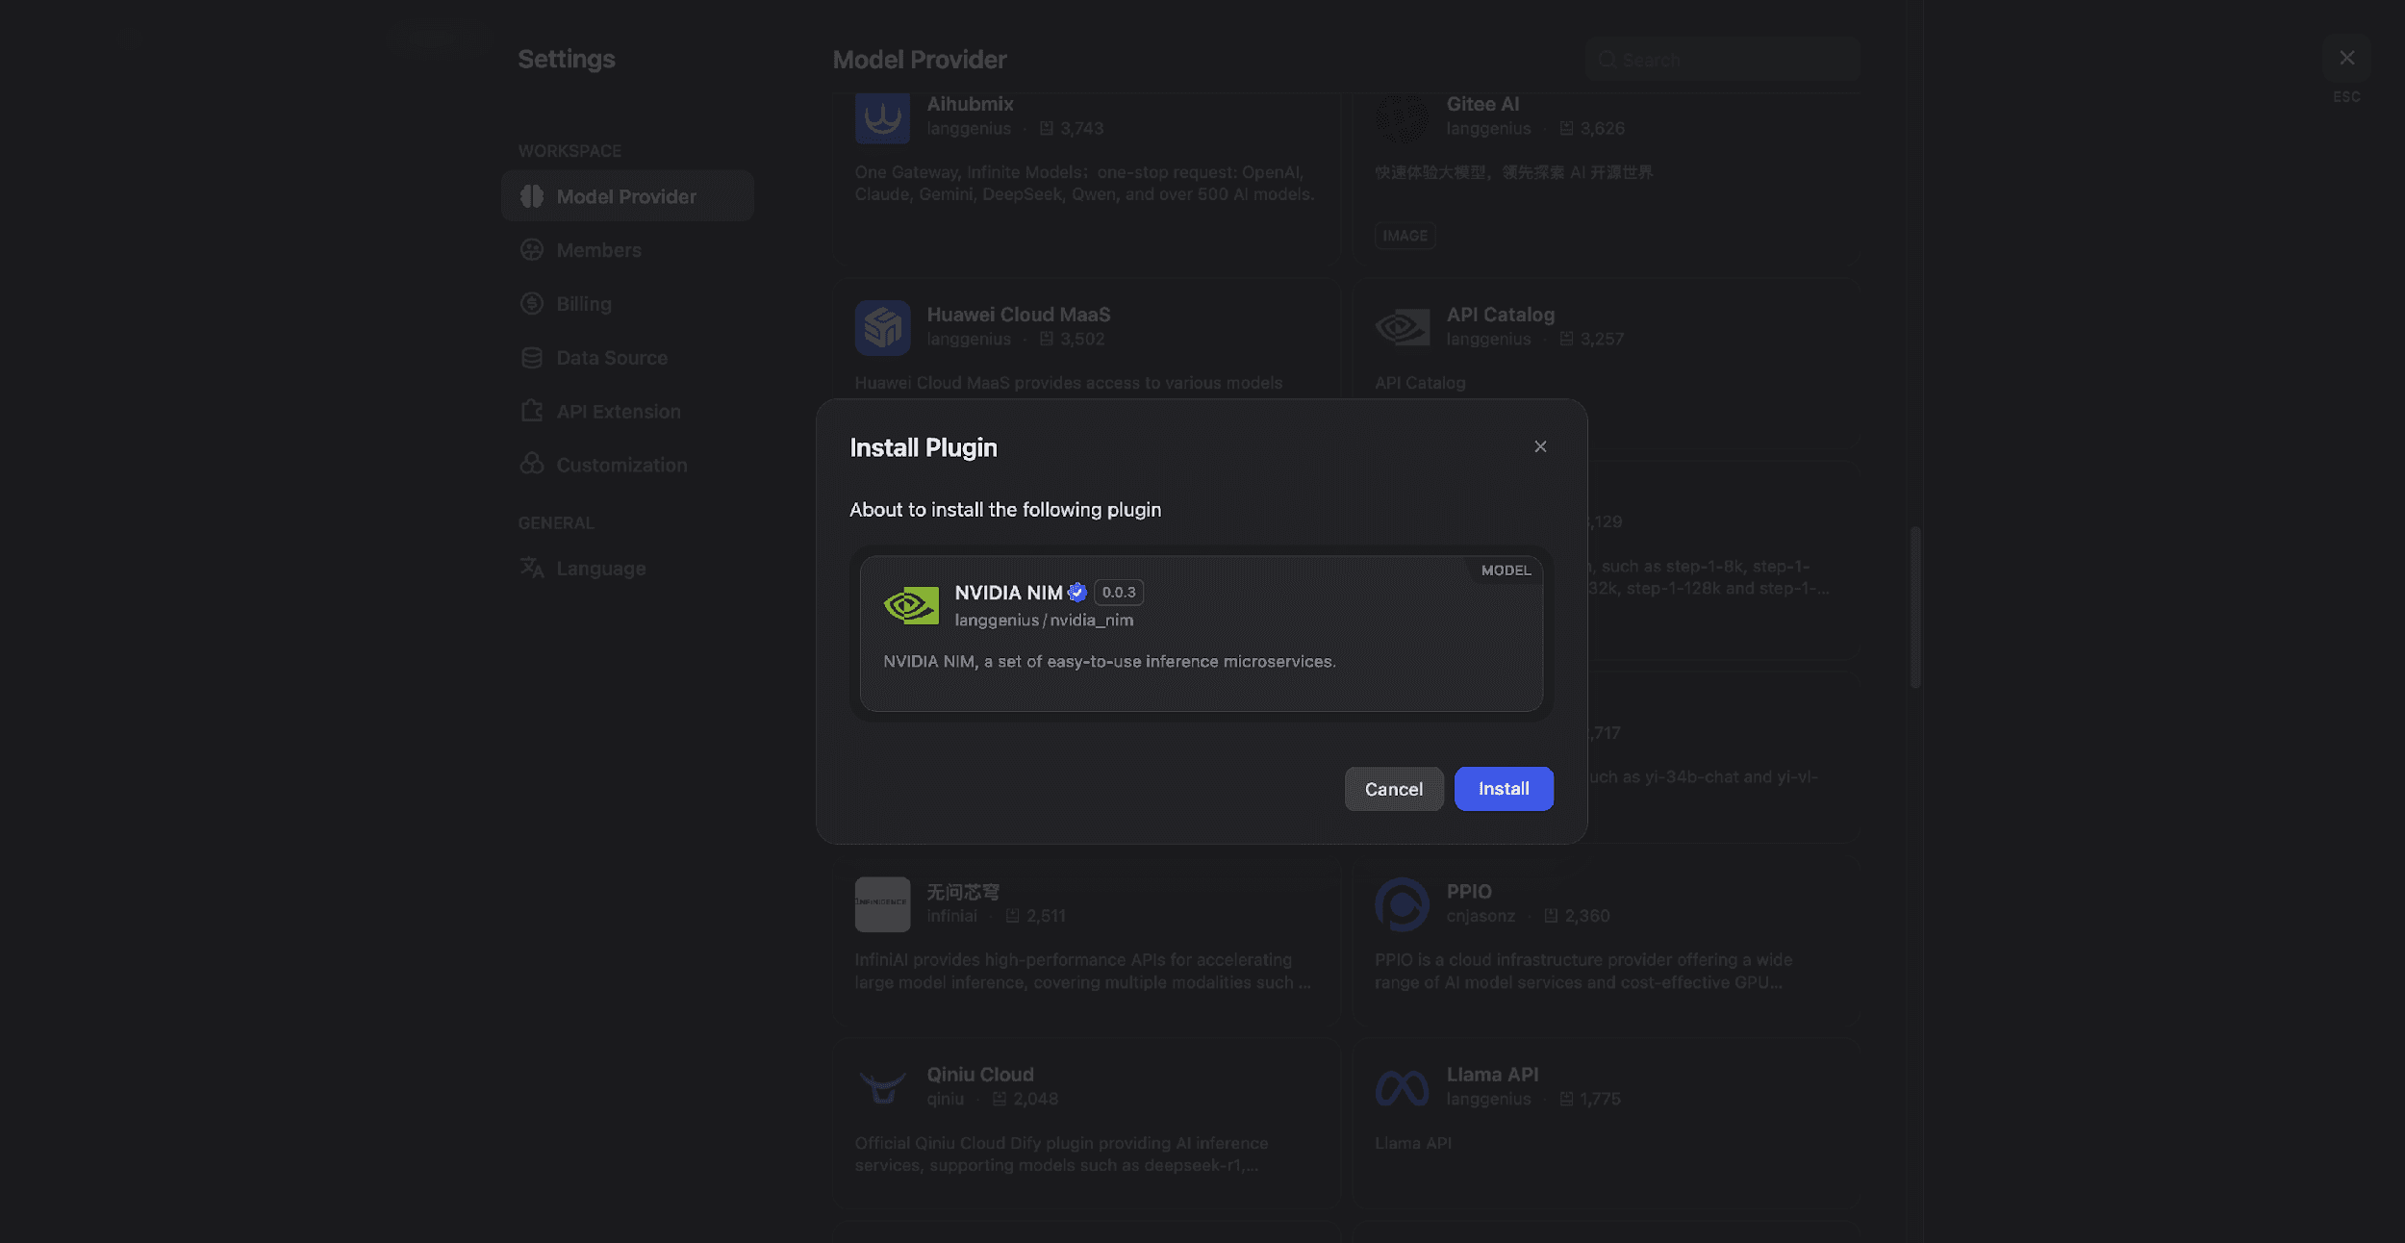This screenshot has height=1243, width=2405.
Task: Click the Qiniu Cloud provider icon
Action: 882,1088
